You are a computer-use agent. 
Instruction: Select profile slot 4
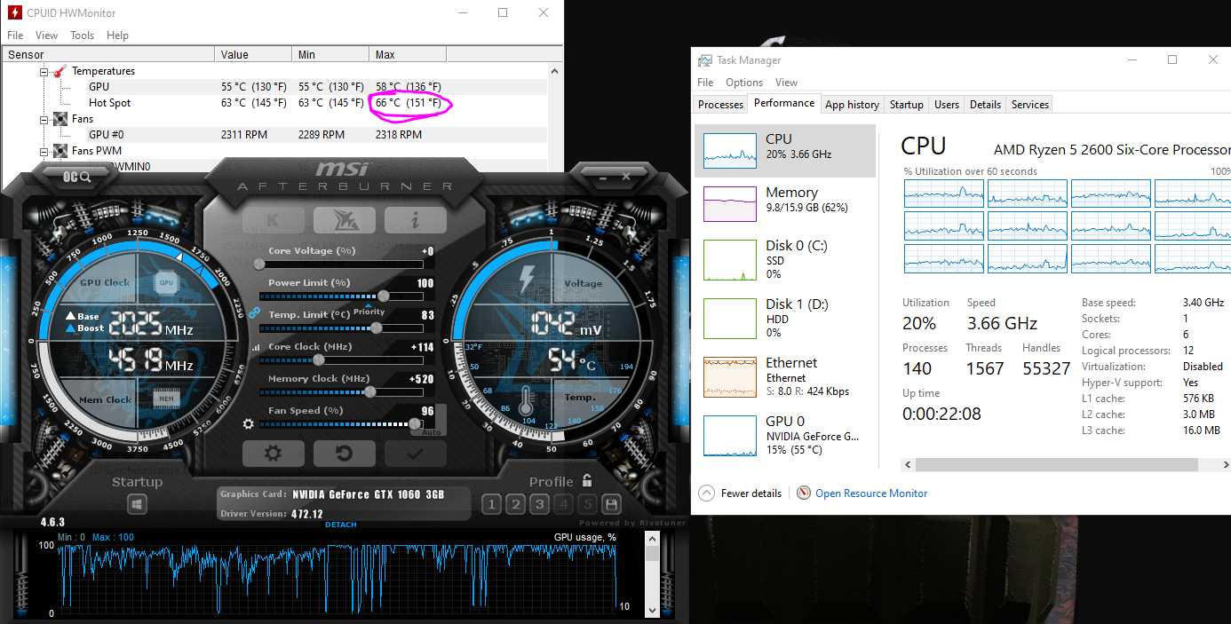point(563,504)
